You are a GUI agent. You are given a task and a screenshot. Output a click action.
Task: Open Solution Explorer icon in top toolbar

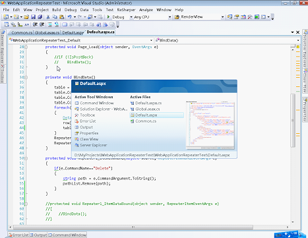point(230,17)
